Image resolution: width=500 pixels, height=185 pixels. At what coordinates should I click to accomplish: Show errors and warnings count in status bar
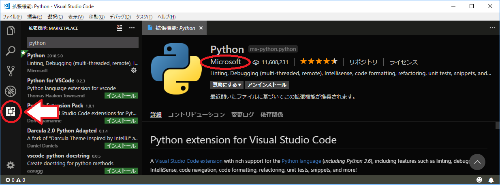pyautogui.click(x=15, y=180)
